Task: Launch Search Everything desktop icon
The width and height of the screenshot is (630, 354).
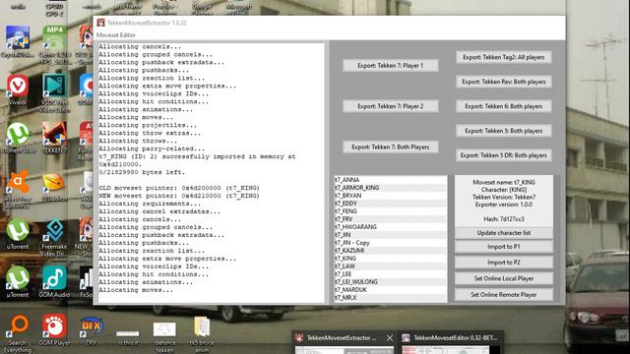Action: point(18,333)
